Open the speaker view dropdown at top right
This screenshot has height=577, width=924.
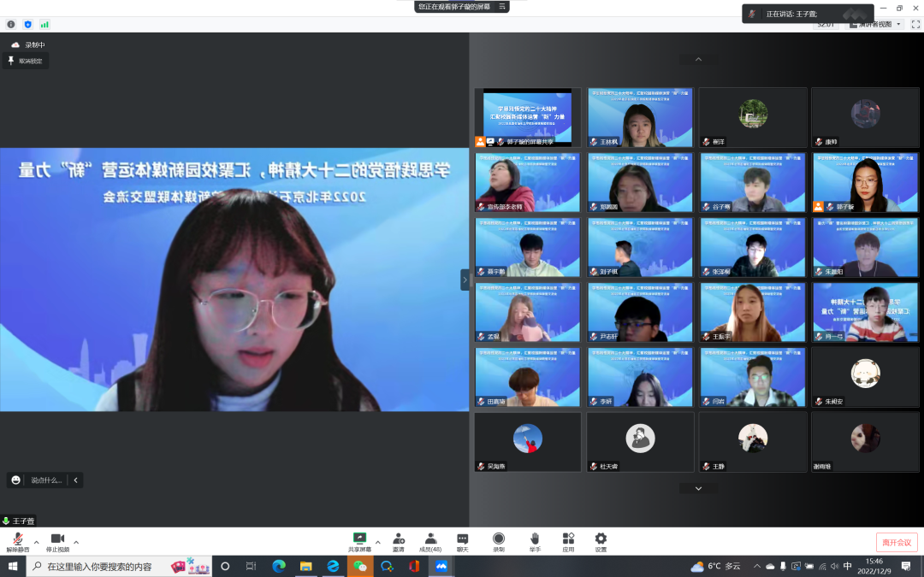coord(874,25)
